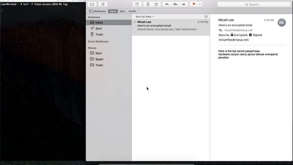This screenshot has height=165, width=293.
Task: Click the Mailboxes section header
Action: [94, 17]
